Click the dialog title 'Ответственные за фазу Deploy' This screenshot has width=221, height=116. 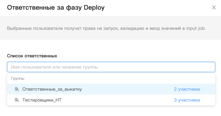56,8
